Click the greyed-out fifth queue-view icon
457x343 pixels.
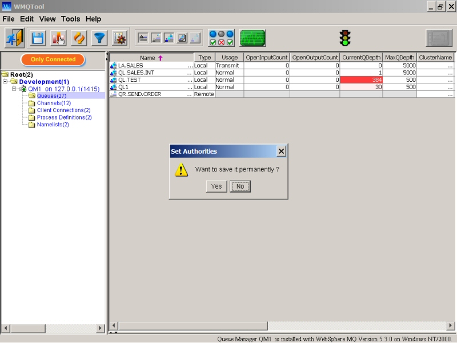(x=195, y=38)
